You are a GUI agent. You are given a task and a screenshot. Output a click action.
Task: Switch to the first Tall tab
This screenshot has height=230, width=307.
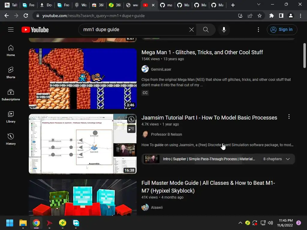click(x=11, y=5)
